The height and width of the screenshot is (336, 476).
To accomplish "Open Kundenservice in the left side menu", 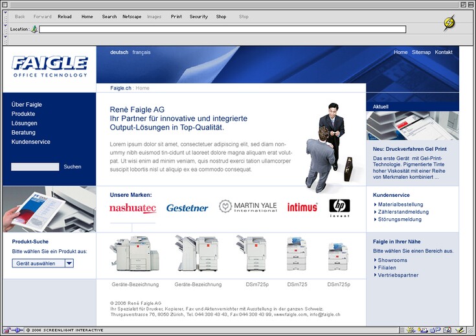I will coord(30,142).
